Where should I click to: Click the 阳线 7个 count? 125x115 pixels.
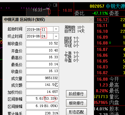(x=72, y=38)
